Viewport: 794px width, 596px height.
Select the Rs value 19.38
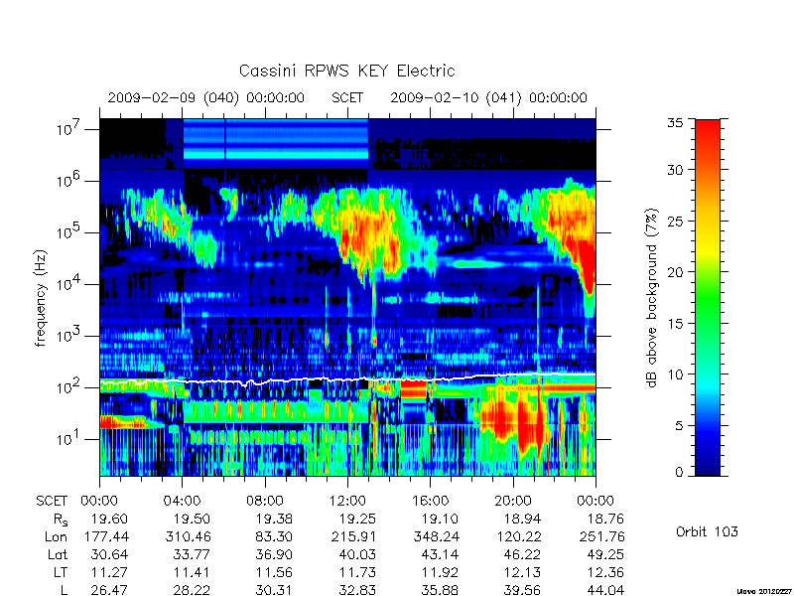coord(274,519)
